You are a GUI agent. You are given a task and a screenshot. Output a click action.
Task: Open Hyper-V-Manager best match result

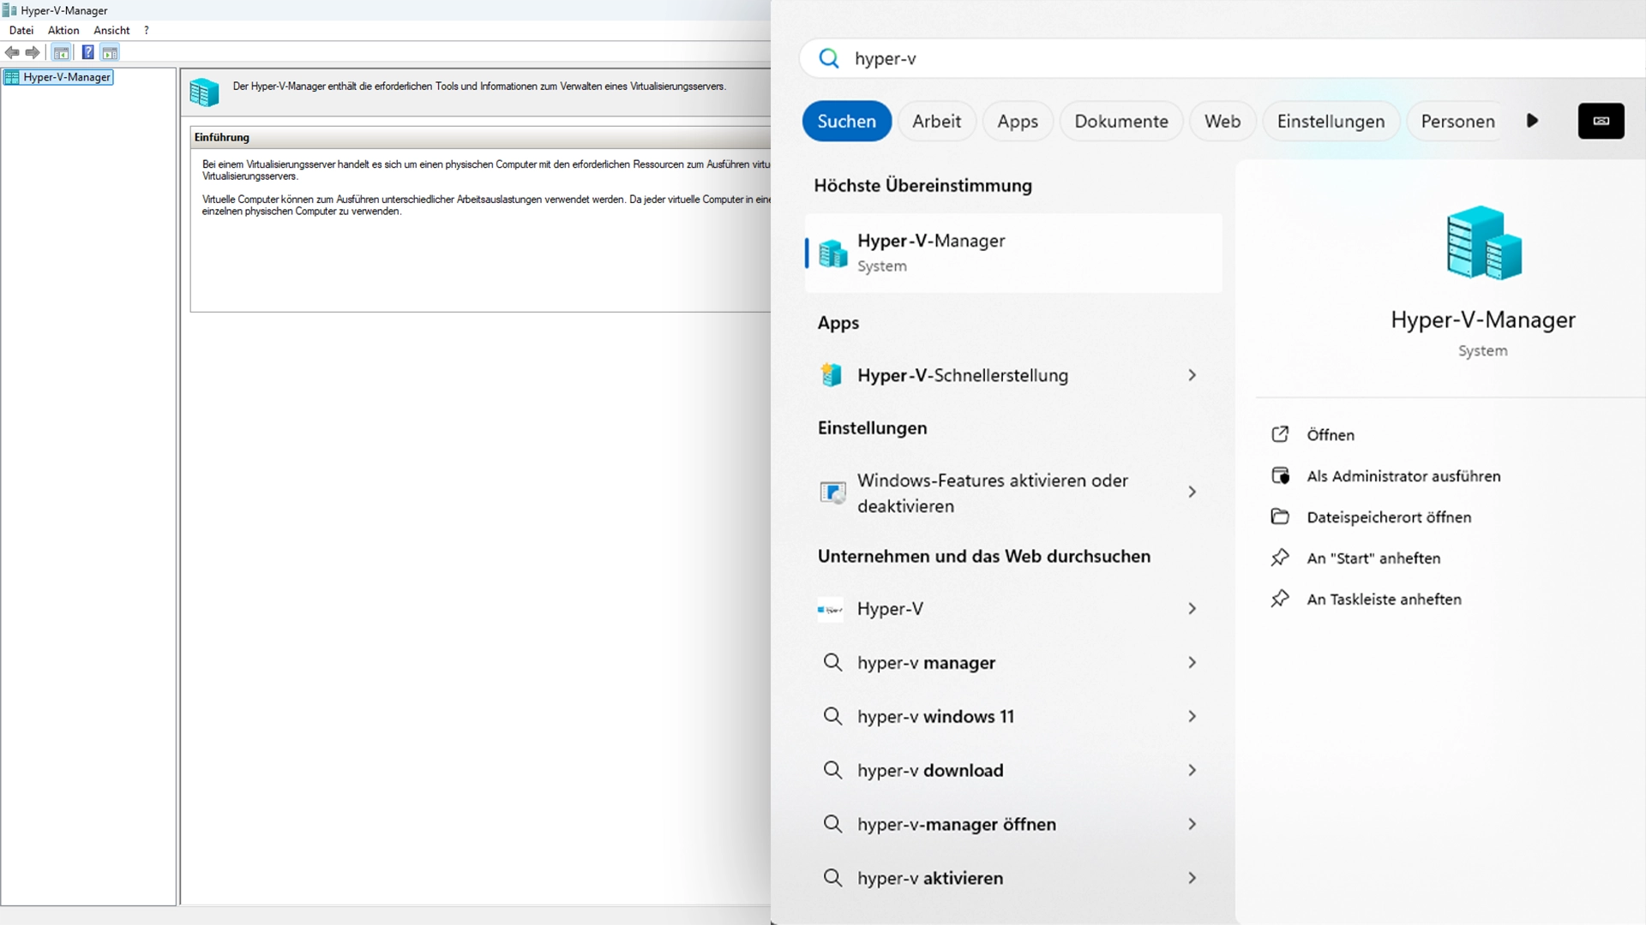point(1013,253)
